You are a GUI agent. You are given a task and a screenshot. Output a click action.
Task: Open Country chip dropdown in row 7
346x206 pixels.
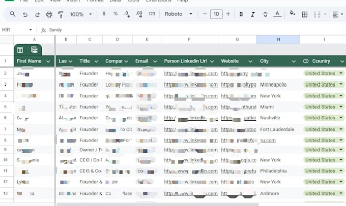(341, 129)
